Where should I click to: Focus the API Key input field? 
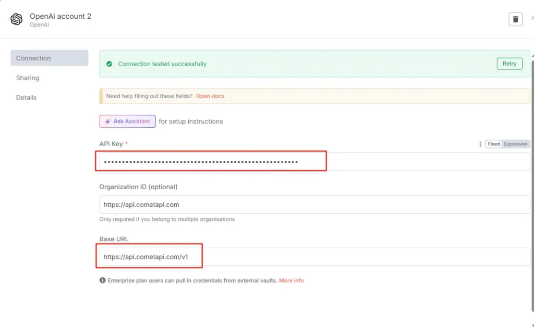(314, 162)
